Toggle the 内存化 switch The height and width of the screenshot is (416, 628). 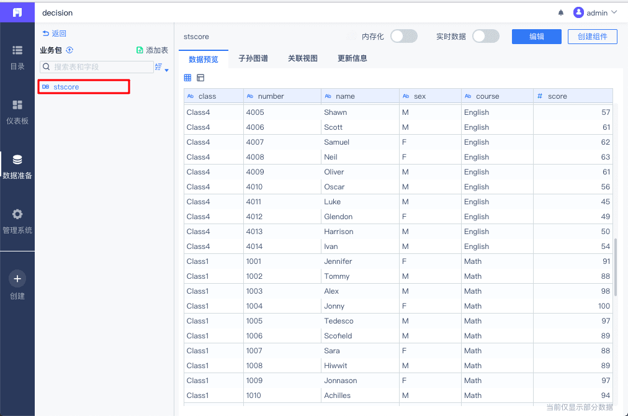point(404,36)
